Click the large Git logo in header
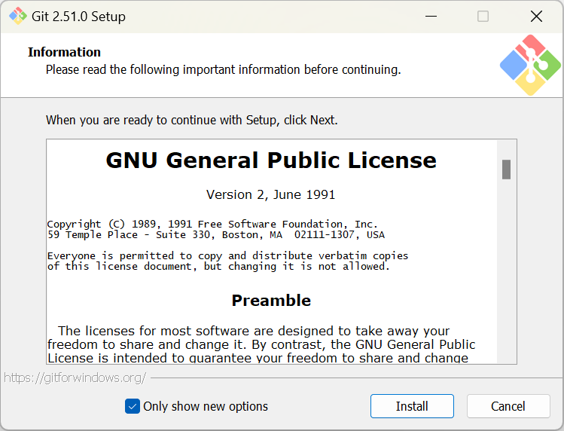This screenshot has width=564, height=431. pos(530,65)
